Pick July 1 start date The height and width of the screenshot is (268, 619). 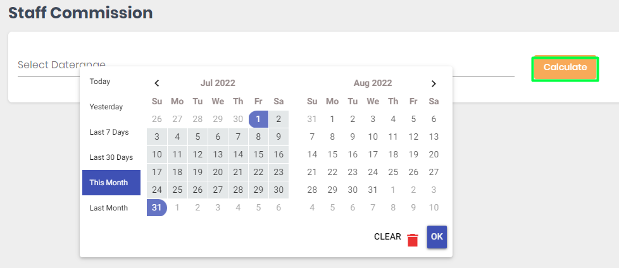tap(258, 119)
